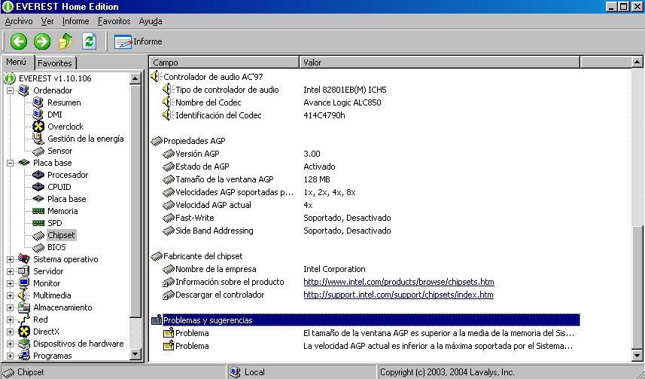Open the Archivo menu
The height and width of the screenshot is (379, 645).
(19, 21)
